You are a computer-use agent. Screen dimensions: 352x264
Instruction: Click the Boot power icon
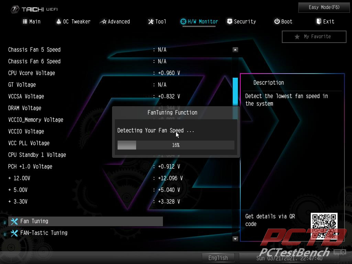[x=277, y=21]
